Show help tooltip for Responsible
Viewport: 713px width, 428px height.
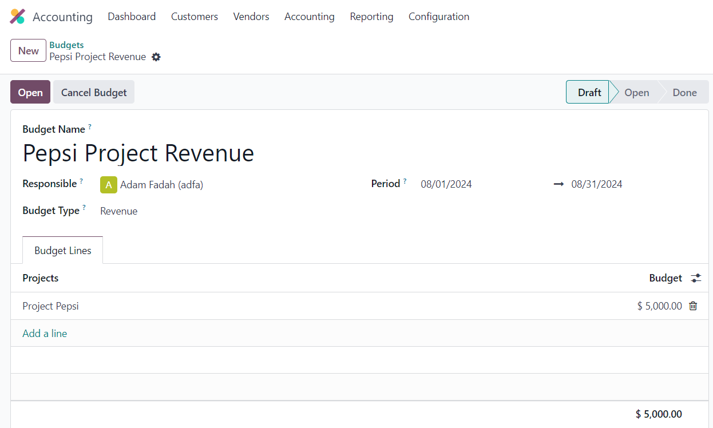(x=81, y=180)
